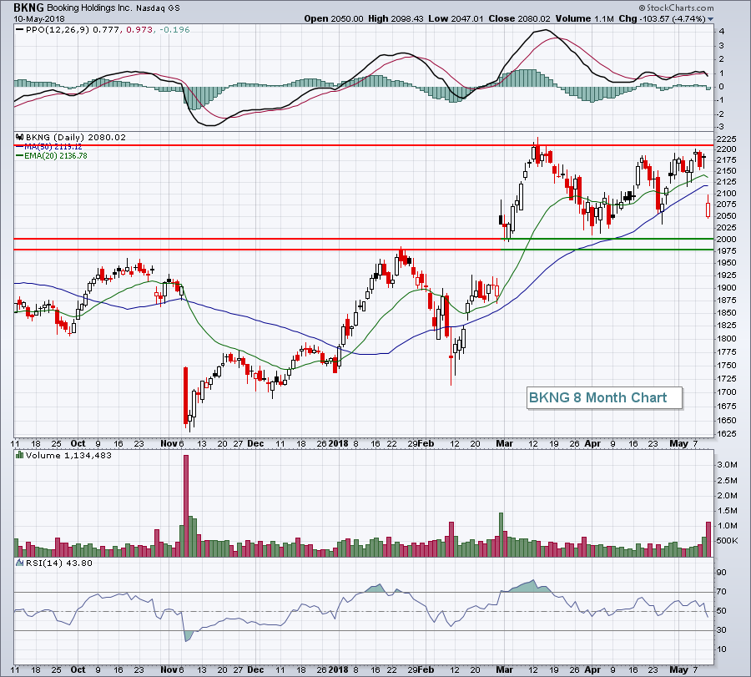Click the green EMA(20) legend line marker

[20, 156]
